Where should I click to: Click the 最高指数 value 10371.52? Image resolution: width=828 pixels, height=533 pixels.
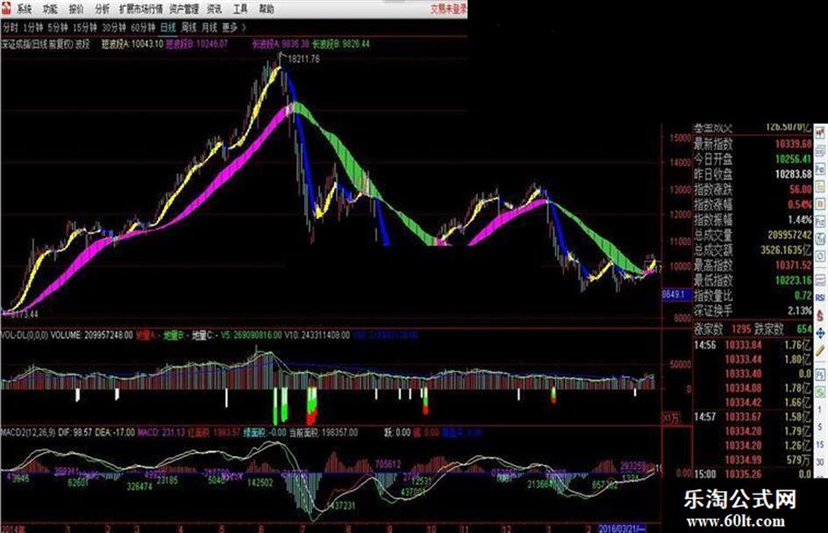tap(793, 265)
